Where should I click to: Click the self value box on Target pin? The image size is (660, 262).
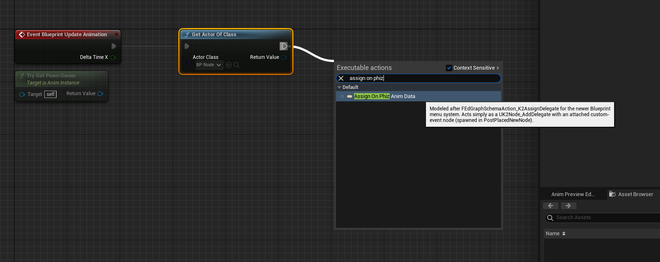pos(50,94)
